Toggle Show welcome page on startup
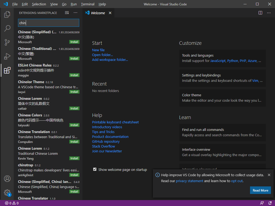Screen dimensions: 275x206 [x=95, y=170]
